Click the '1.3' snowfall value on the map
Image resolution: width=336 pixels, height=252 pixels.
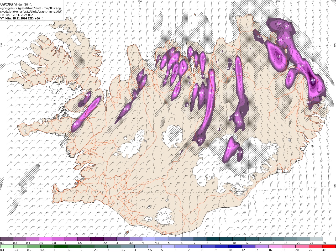coord(239,74)
